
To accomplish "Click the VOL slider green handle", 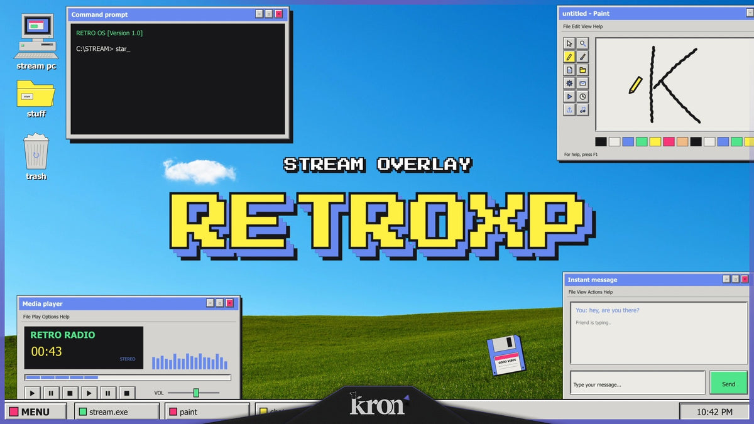I will pyautogui.click(x=196, y=393).
